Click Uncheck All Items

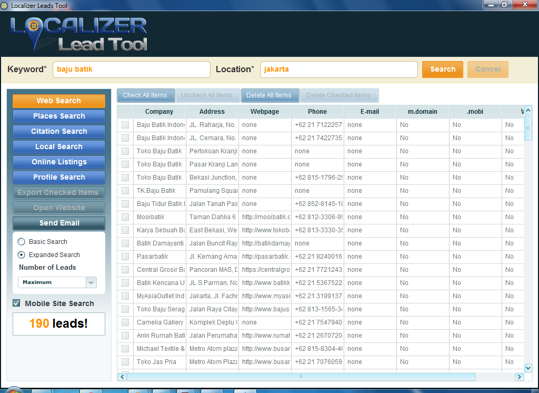click(x=207, y=95)
